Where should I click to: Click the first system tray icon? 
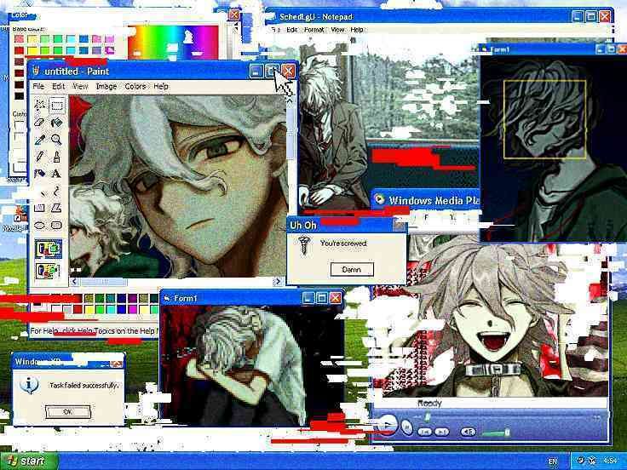click(581, 461)
